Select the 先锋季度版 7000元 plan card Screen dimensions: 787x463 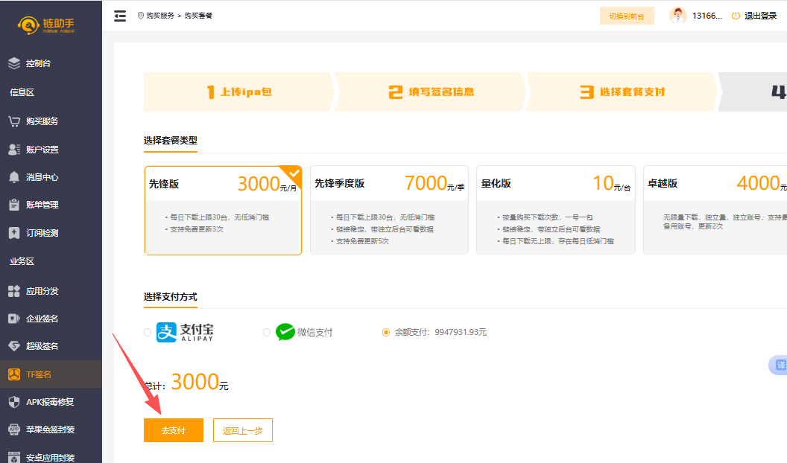click(x=389, y=211)
